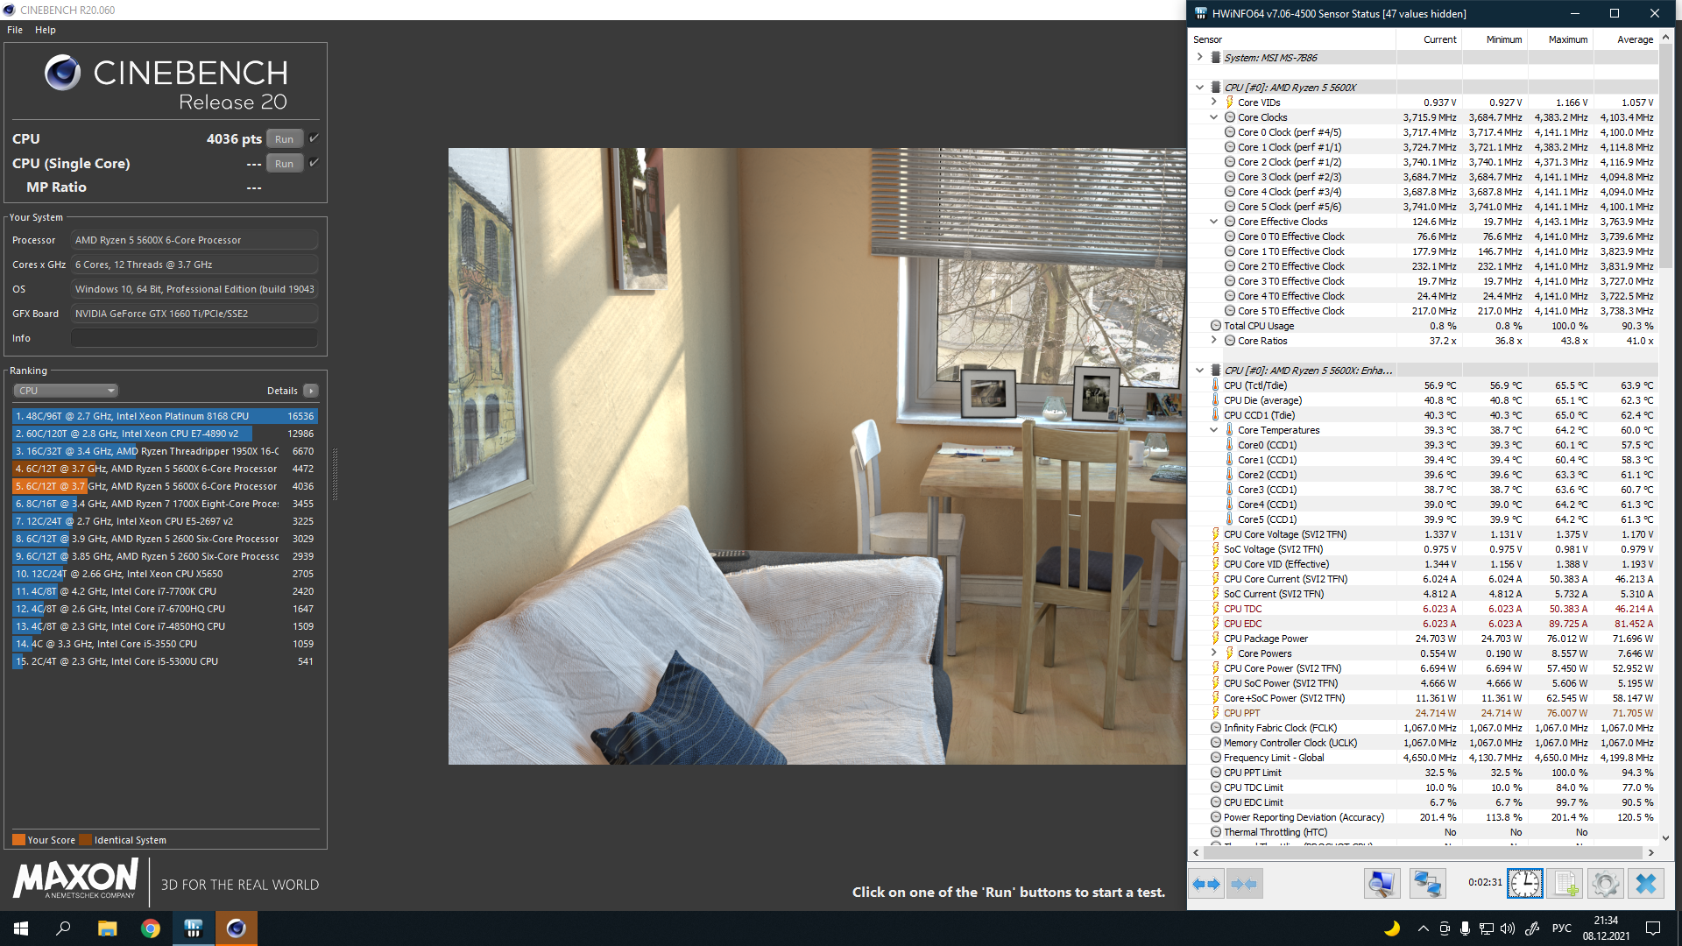Close sensor window with blue X icon

point(1645,884)
